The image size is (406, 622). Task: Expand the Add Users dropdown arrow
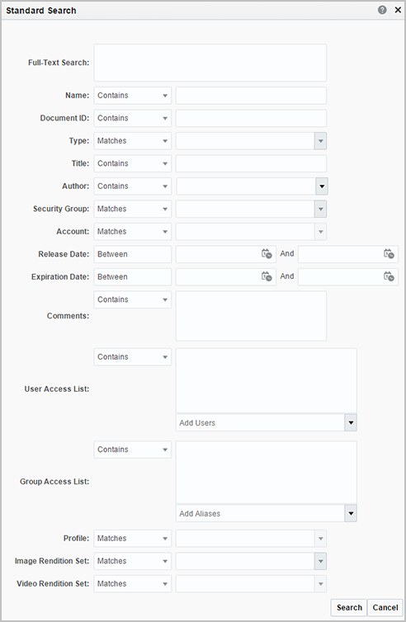(x=351, y=423)
